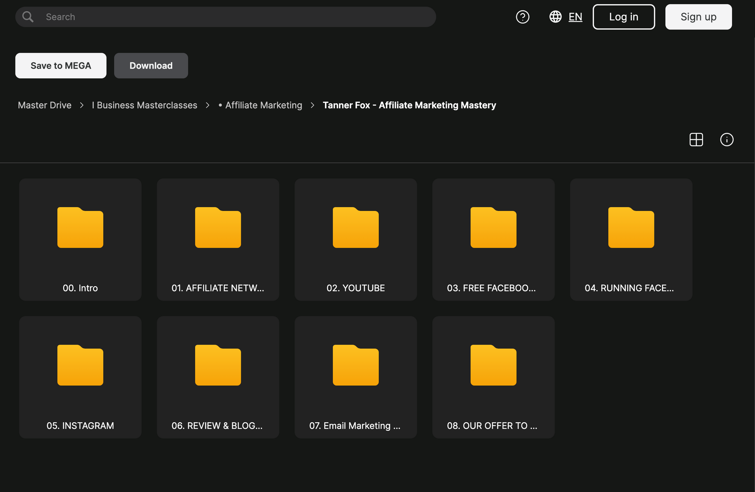755x492 pixels.
Task: Open the 07. Email Marketing folder icon
Action: [x=356, y=365]
